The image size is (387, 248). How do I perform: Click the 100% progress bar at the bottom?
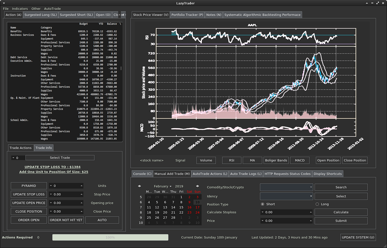tap(110, 237)
